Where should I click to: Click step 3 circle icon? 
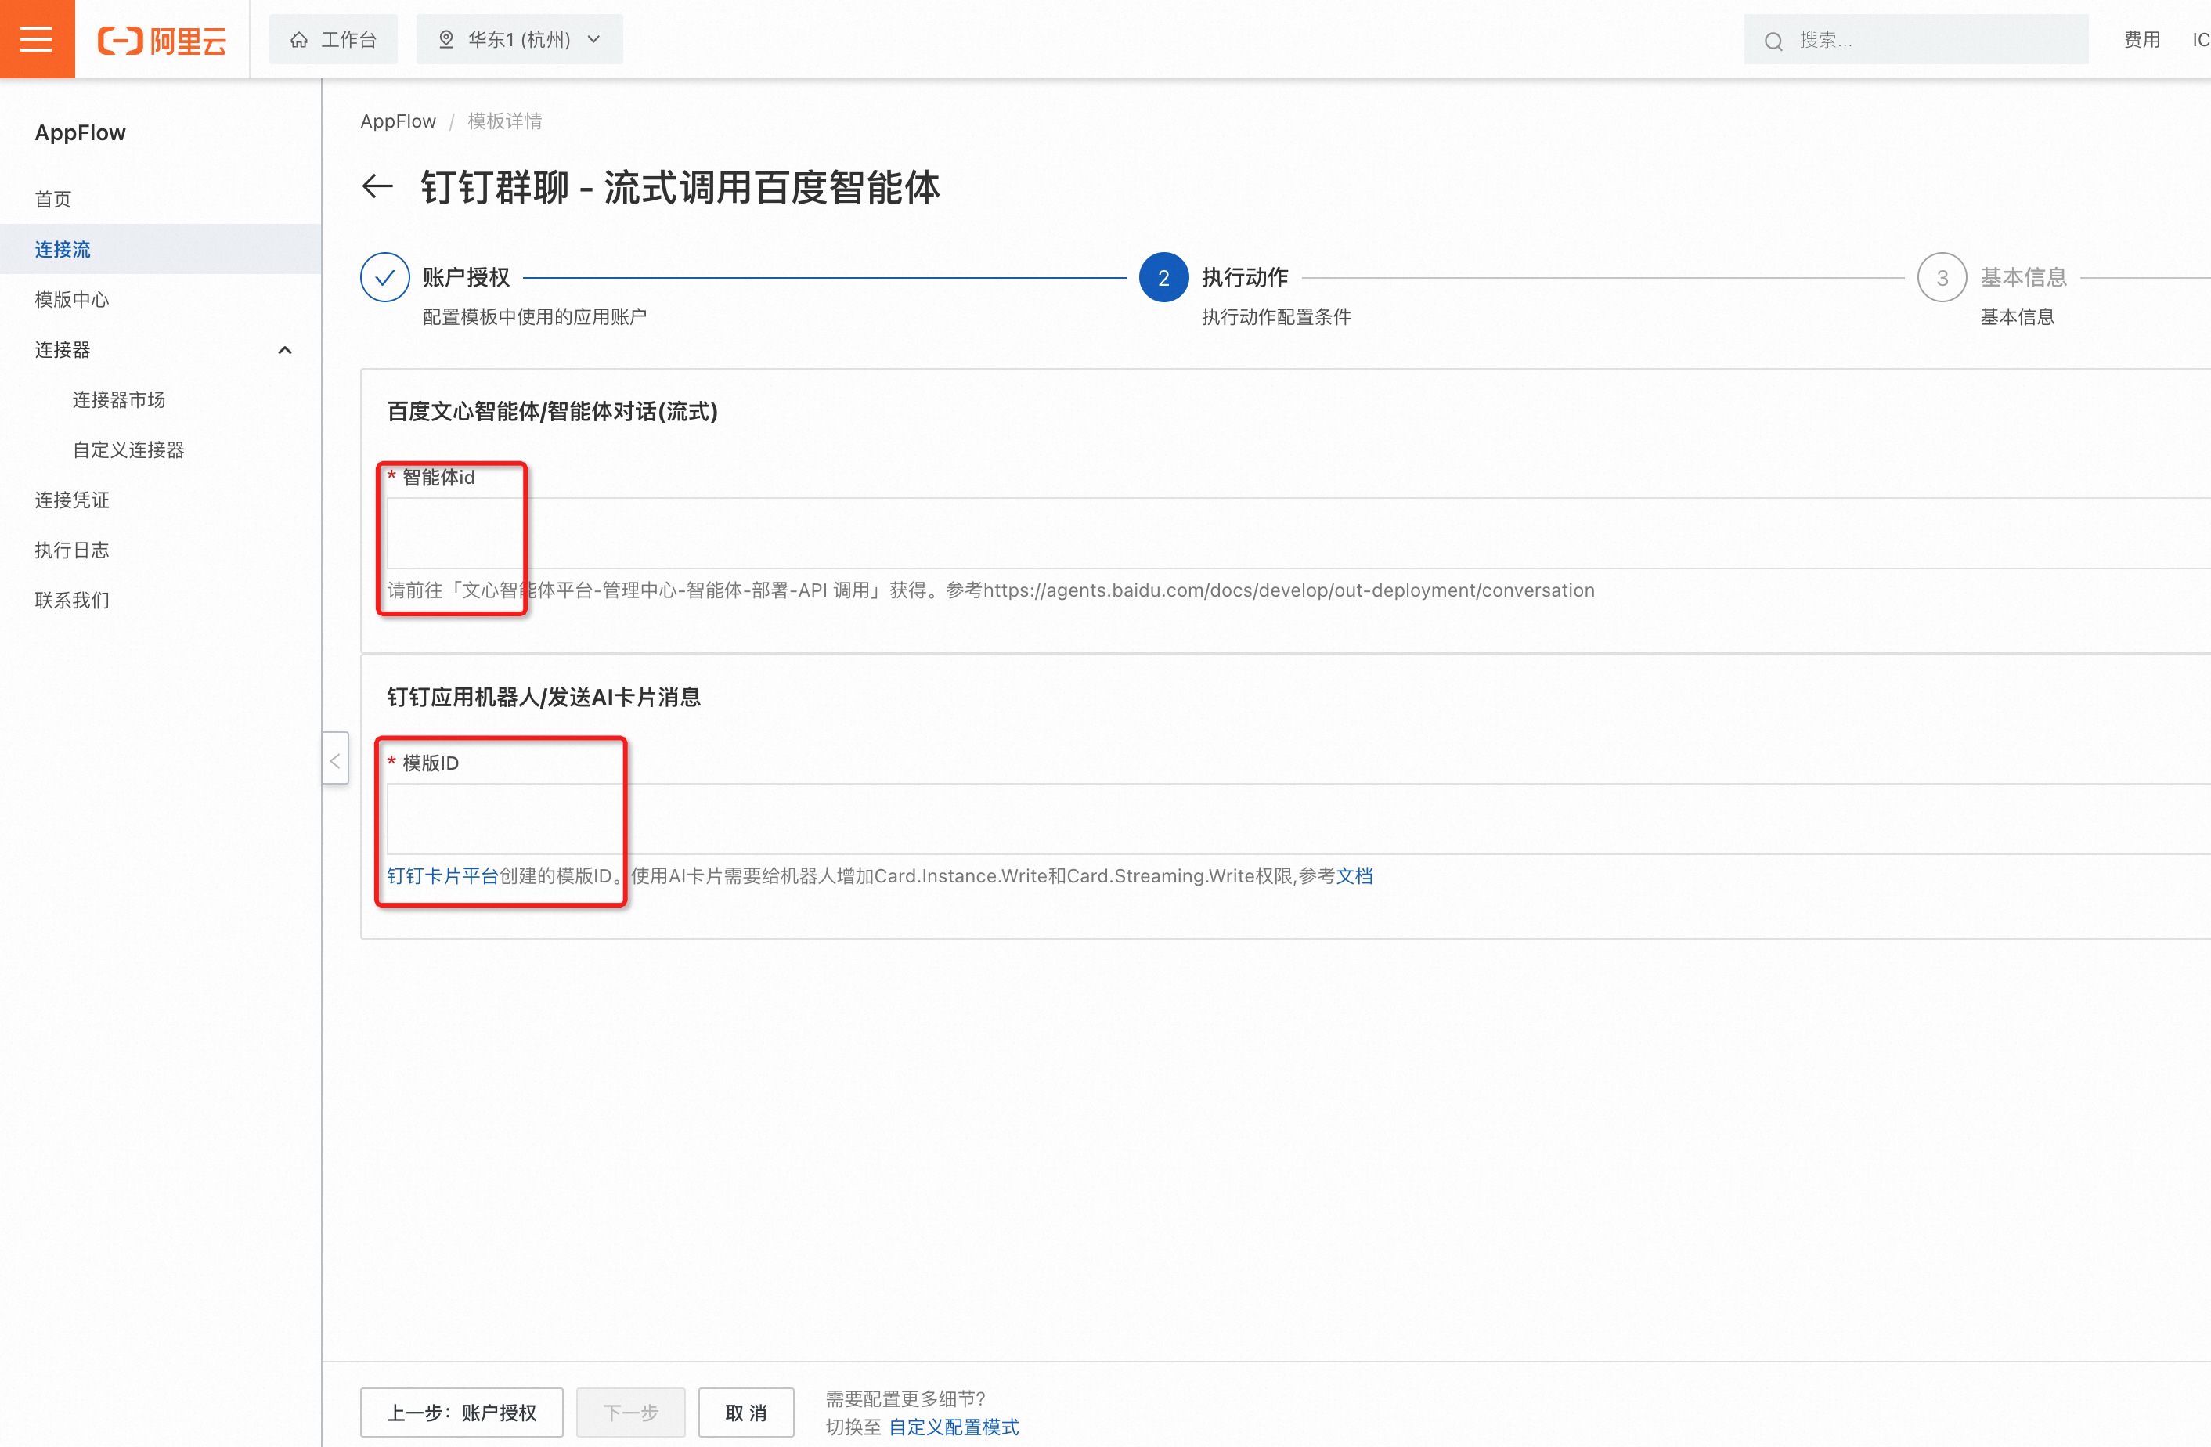pyautogui.click(x=1941, y=277)
